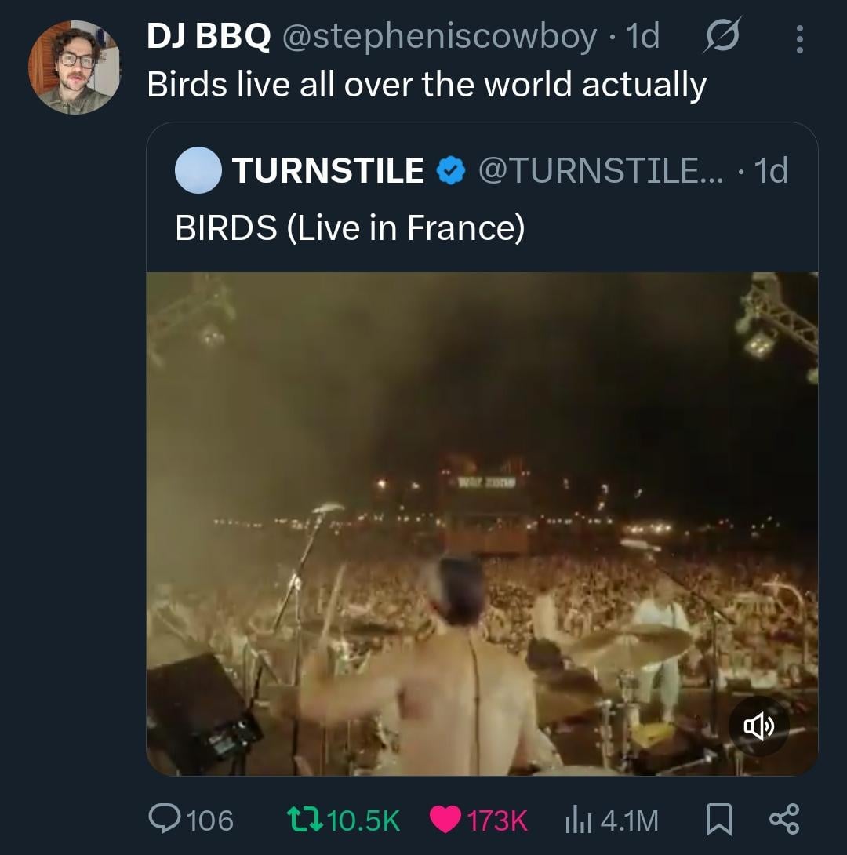847x855 pixels.
Task: Unmute the video with the speaker icon
Action: tap(758, 727)
